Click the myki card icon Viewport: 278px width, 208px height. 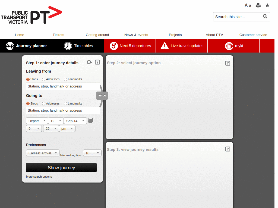click(x=229, y=46)
